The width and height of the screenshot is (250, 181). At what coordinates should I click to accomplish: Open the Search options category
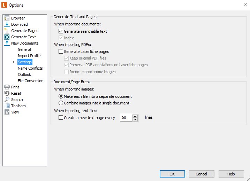17,100
